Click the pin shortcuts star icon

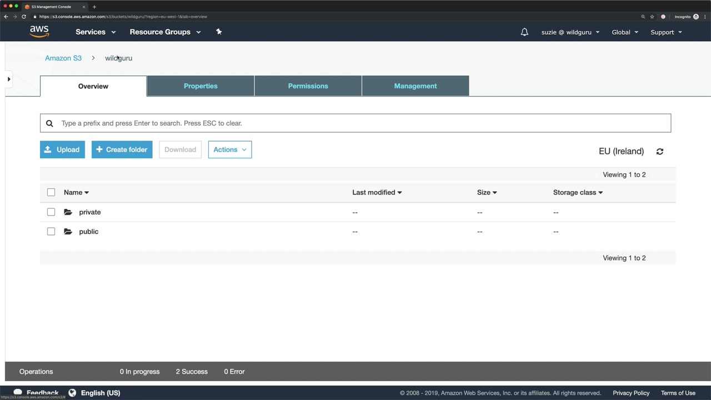click(x=219, y=32)
